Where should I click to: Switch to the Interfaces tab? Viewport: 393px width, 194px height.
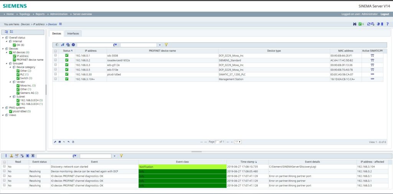73,33
